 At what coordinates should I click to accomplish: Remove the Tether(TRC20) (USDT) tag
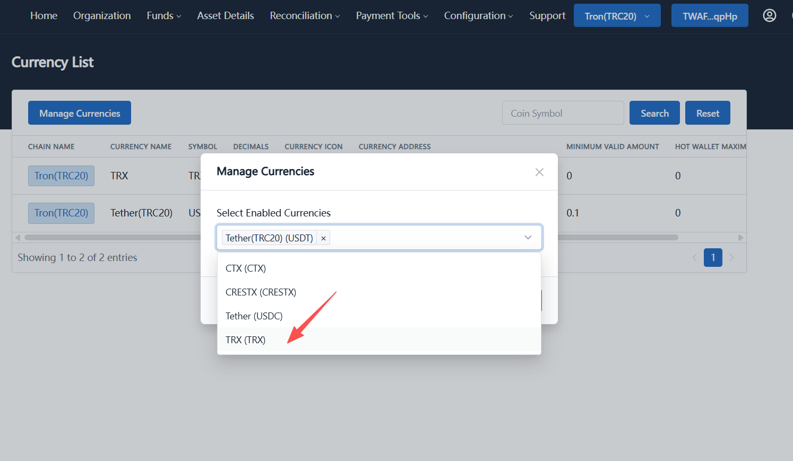click(x=323, y=238)
